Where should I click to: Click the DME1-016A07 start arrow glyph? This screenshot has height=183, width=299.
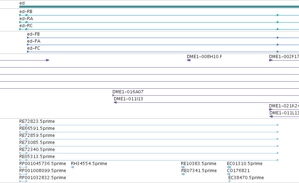(x=113, y=95)
